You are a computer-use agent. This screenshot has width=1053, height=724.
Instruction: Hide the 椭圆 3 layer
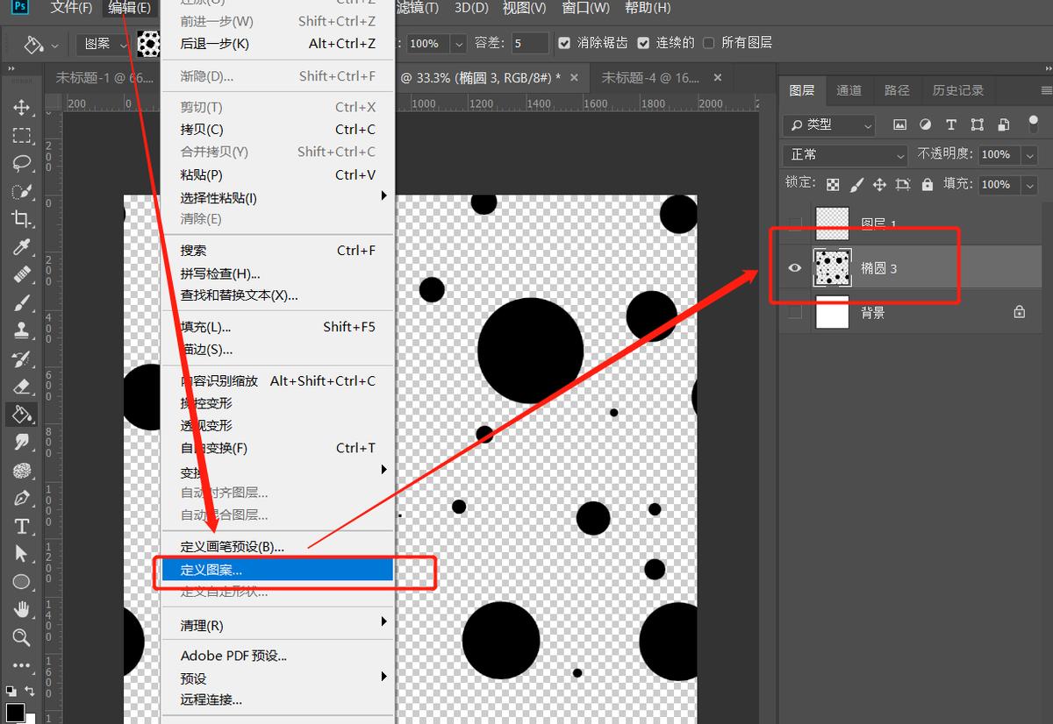click(x=795, y=268)
